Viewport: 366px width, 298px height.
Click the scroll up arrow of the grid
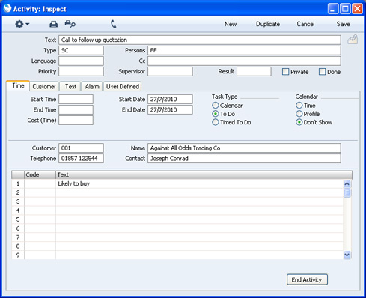347,184
